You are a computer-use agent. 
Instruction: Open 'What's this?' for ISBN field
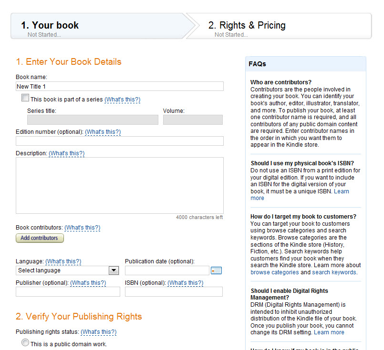pos(186,283)
